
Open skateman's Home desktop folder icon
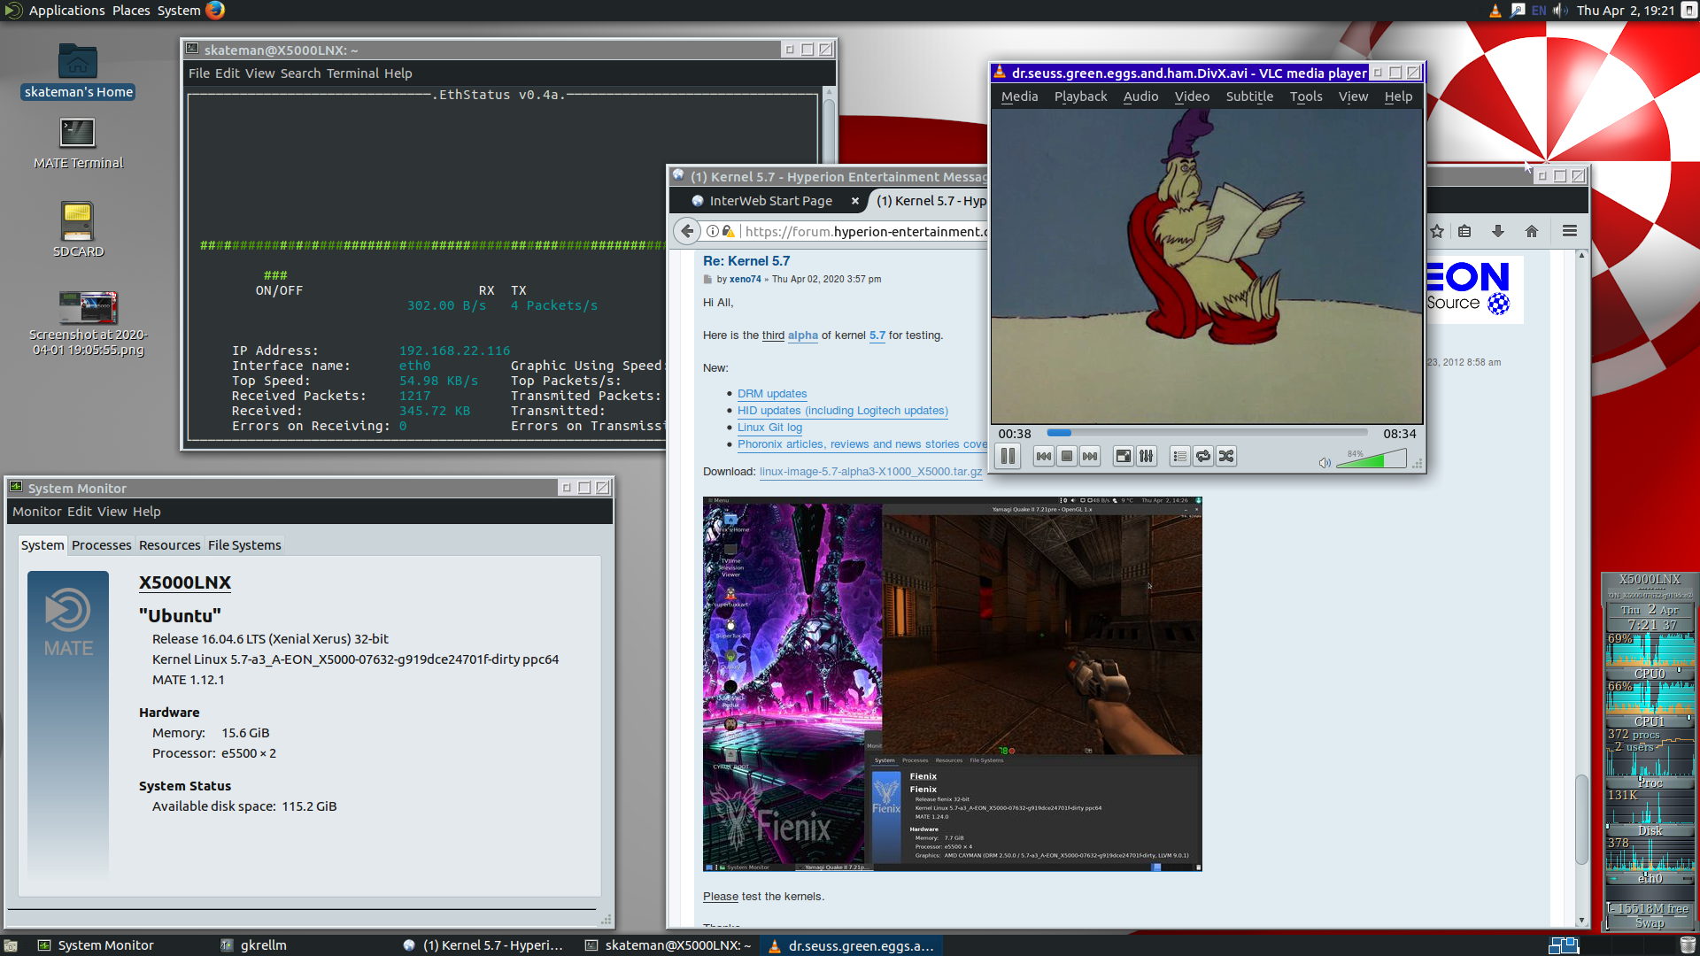pyautogui.click(x=78, y=71)
